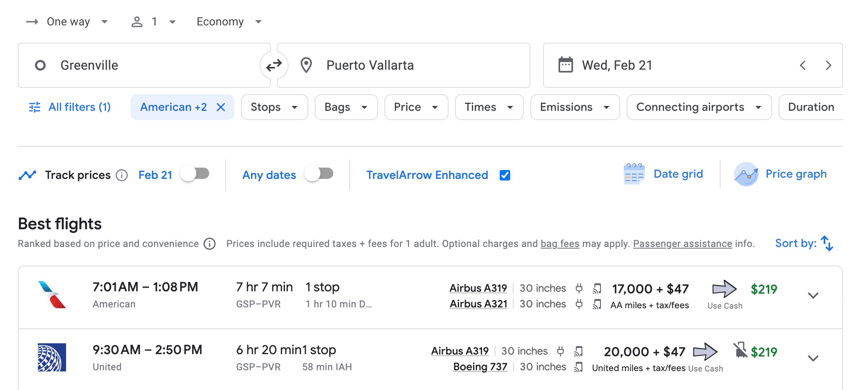This screenshot has height=390, width=864.
Task: Open the bag fees link
Action: click(x=560, y=244)
